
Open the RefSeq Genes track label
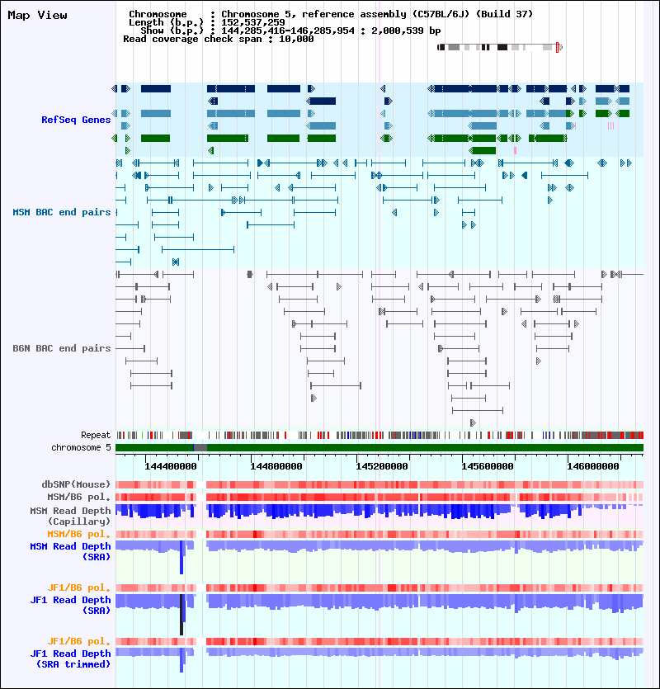(76, 120)
